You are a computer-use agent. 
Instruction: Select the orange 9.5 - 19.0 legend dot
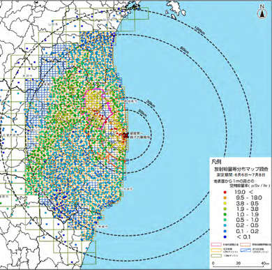(x=225, y=198)
